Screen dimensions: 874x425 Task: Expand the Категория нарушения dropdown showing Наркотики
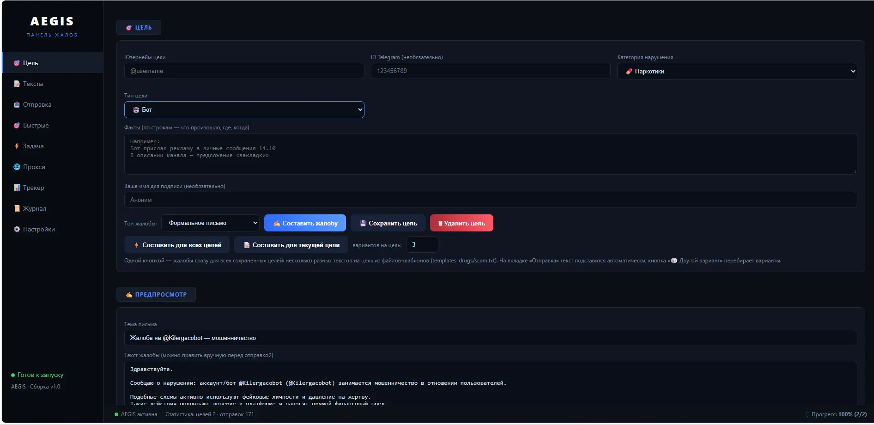[737, 71]
